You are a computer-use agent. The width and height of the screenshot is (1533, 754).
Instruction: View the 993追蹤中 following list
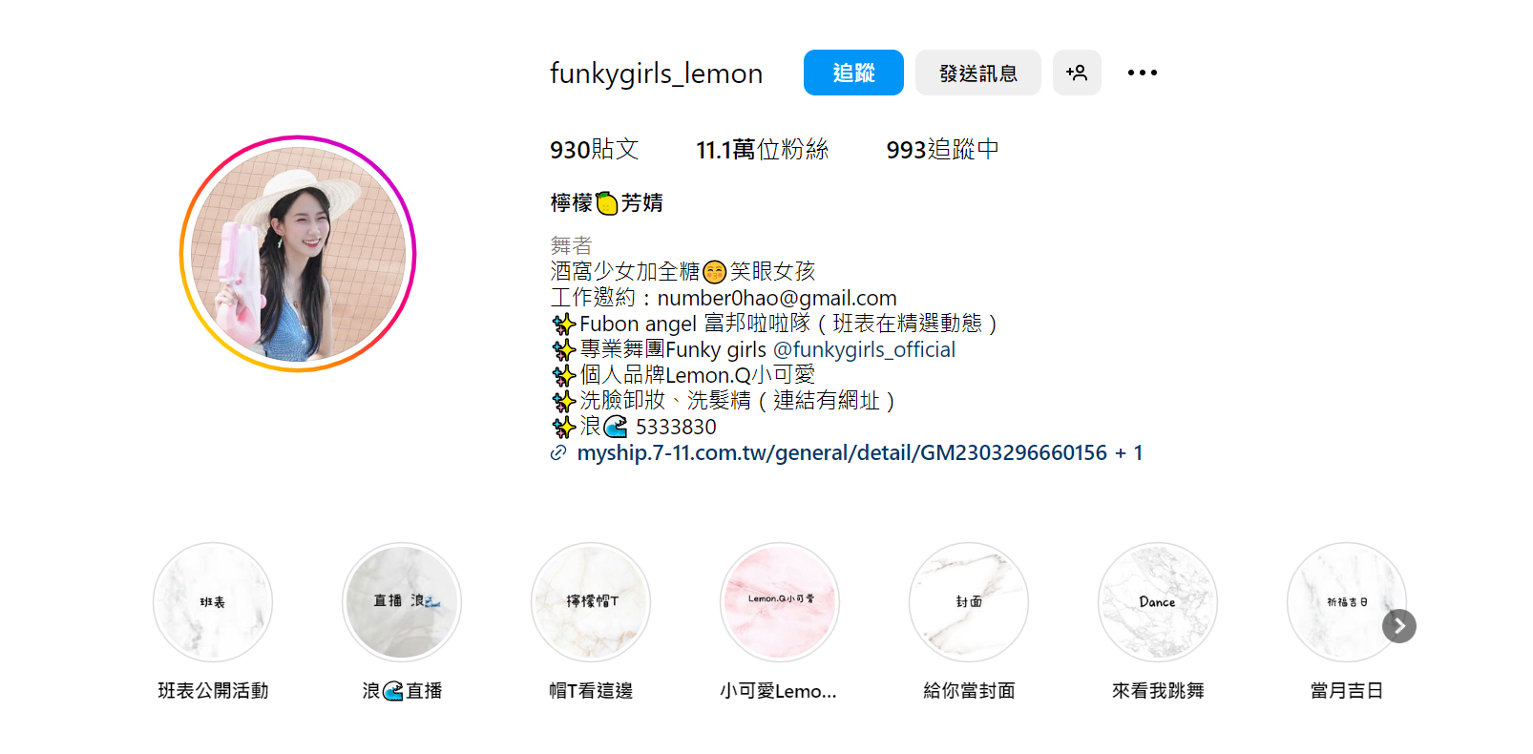click(x=942, y=150)
